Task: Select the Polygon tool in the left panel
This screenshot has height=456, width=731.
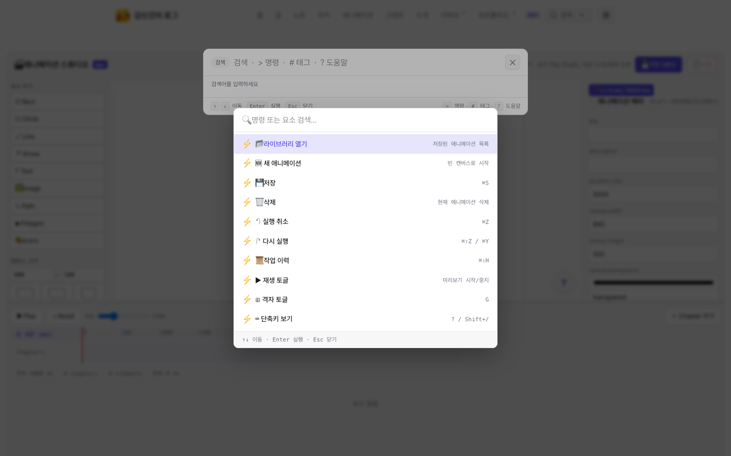Action: 57,223
